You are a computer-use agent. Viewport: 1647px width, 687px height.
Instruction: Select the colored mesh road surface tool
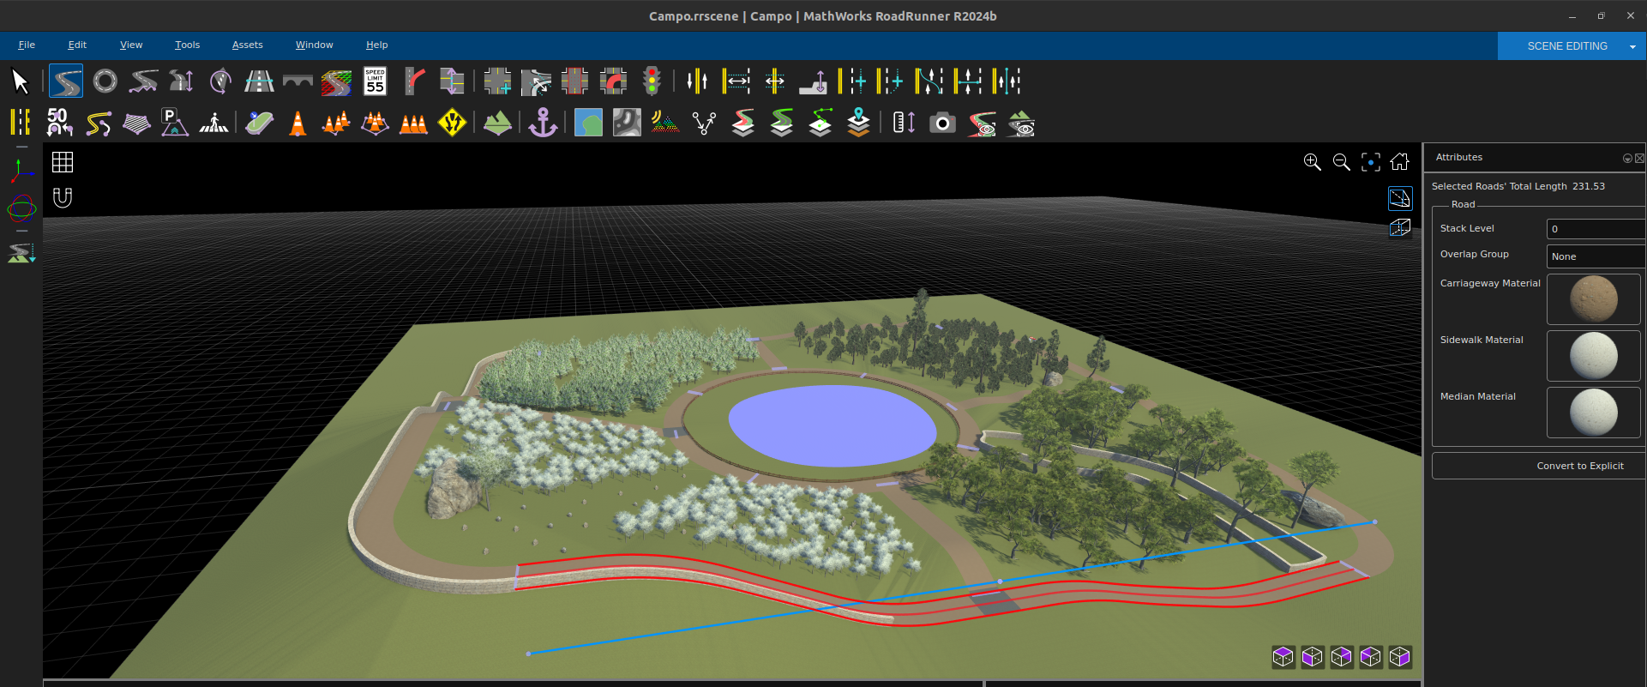tap(336, 81)
